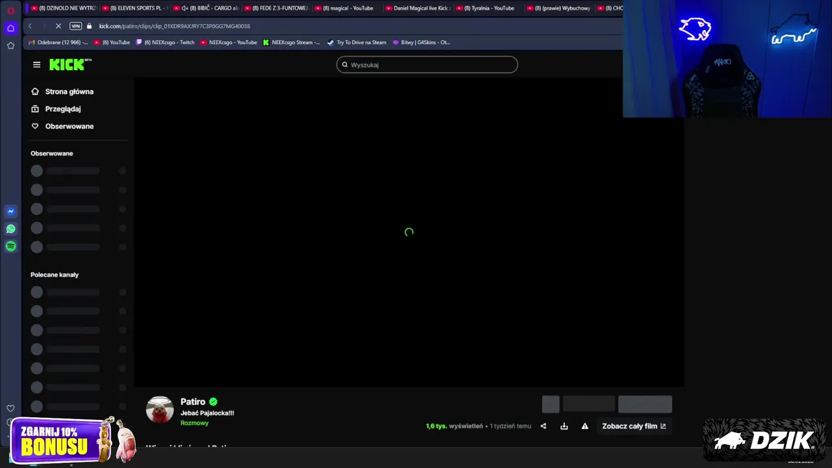The width and height of the screenshot is (832, 468).
Task: Open NEEXcsgo Stream Kick bookmark
Action: [291, 42]
